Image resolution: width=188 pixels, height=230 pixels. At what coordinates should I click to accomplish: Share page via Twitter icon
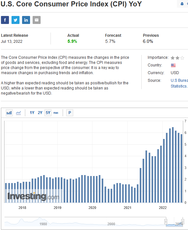pos(15,20)
